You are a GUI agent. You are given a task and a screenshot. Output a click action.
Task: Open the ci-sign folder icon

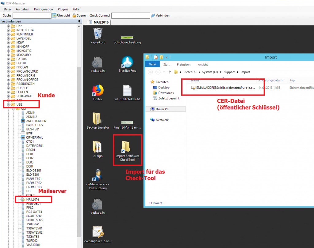(x=98, y=148)
